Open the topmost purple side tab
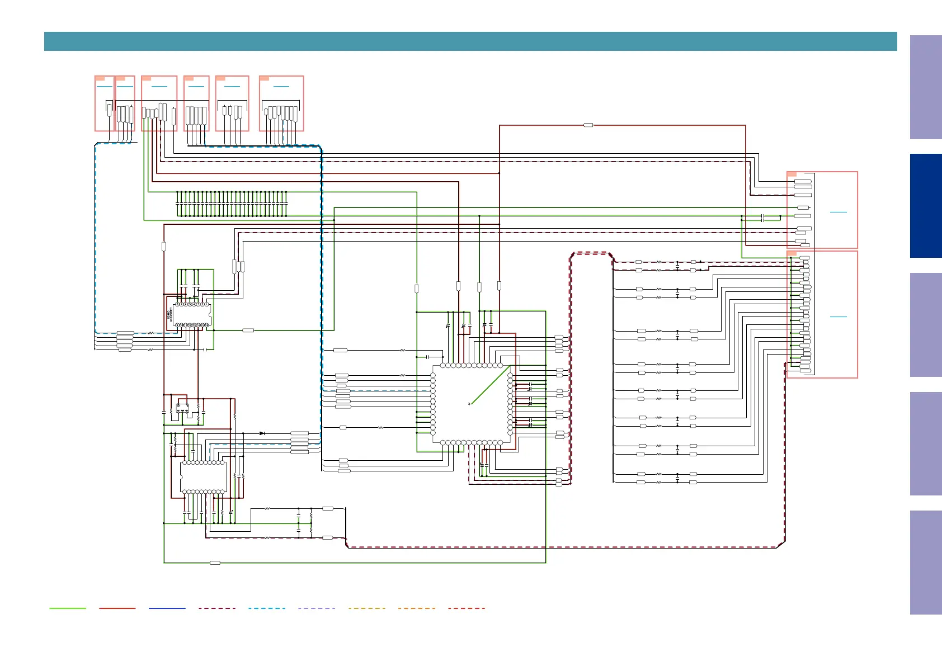Screen dimensions: 942x666 pyautogui.click(x=925, y=87)
